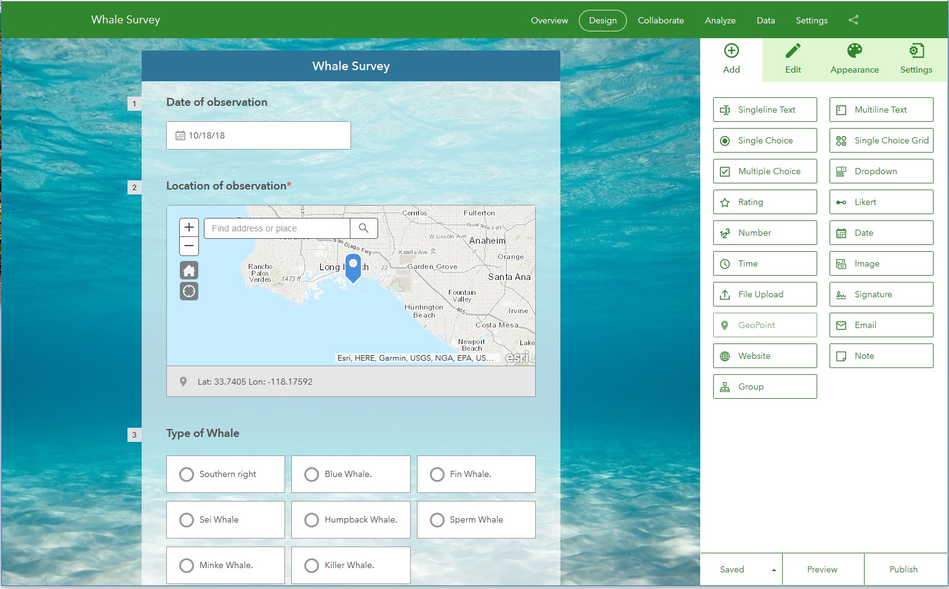Zoom in on the map
The height and width of the screenshot is (589, 949).
pyautogui.click(x=189, y=227)
